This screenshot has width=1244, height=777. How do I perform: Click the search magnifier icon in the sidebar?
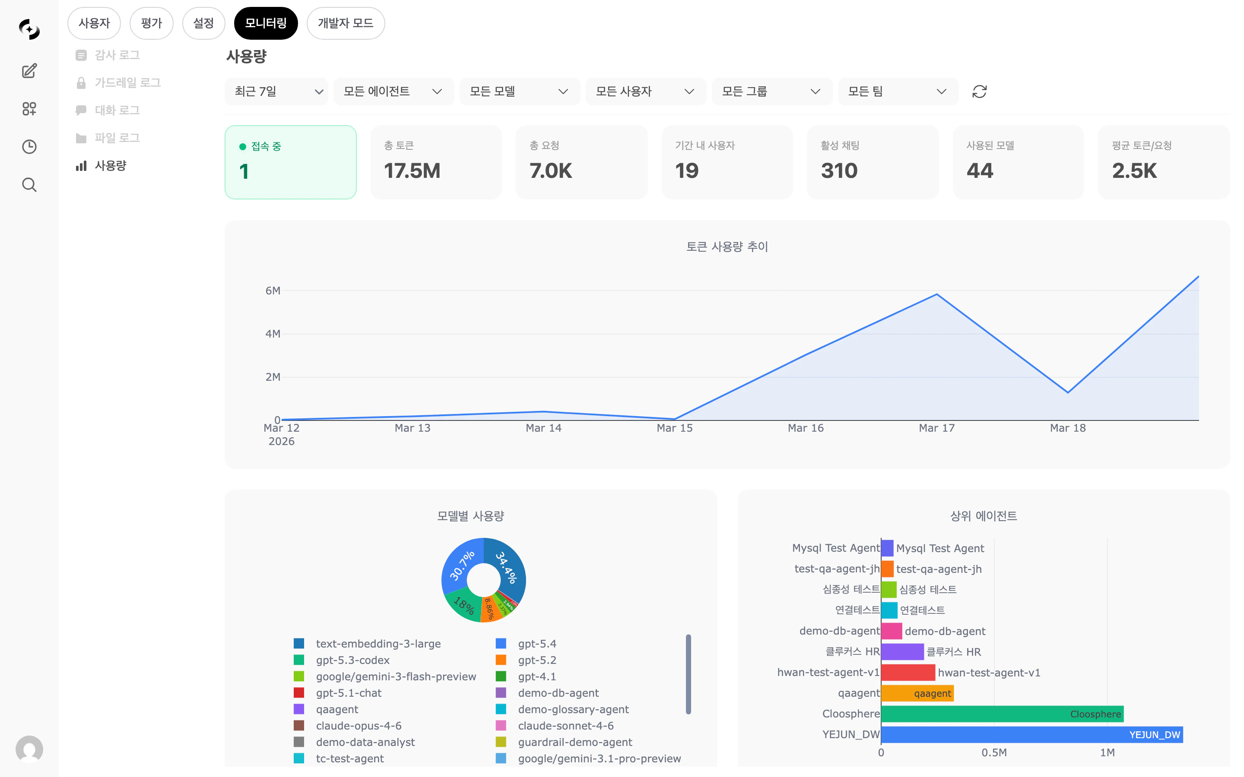point(29,184)
